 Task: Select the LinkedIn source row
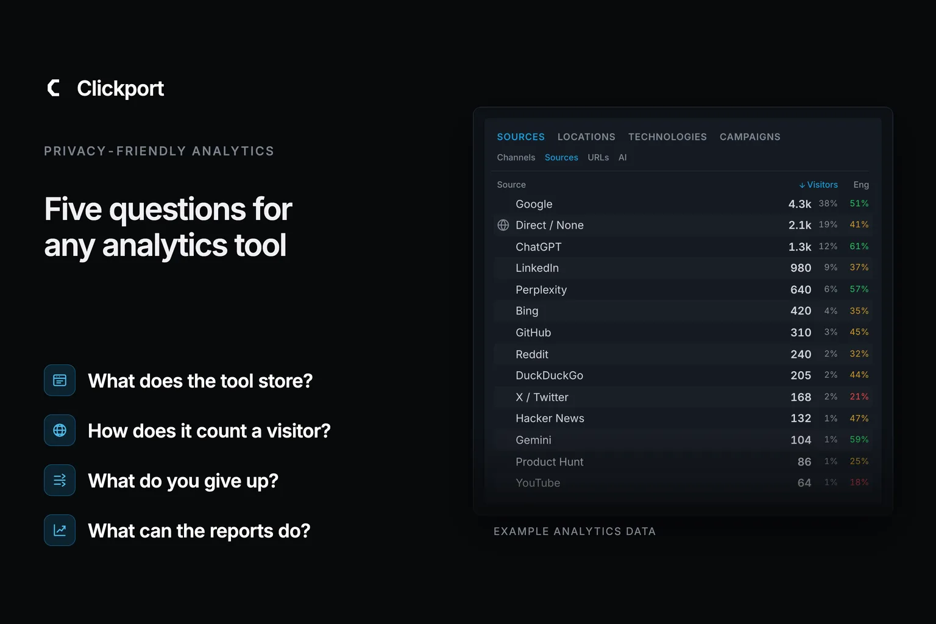click(x=683, y=268)
